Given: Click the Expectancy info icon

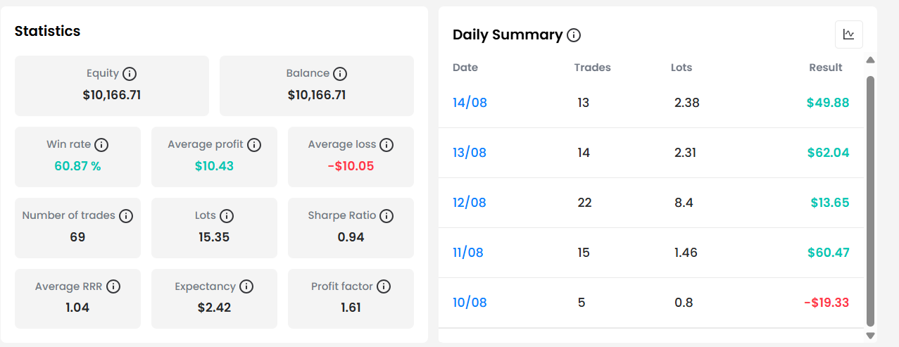Looking at the screenshot, I should coord(246,287).
